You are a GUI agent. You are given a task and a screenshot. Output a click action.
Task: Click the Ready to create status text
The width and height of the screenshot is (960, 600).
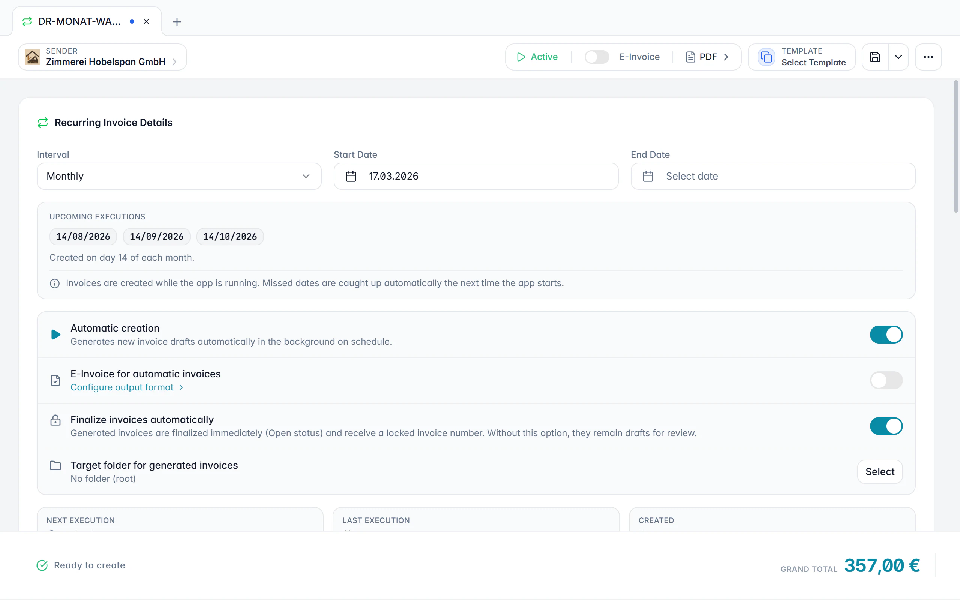90,565
